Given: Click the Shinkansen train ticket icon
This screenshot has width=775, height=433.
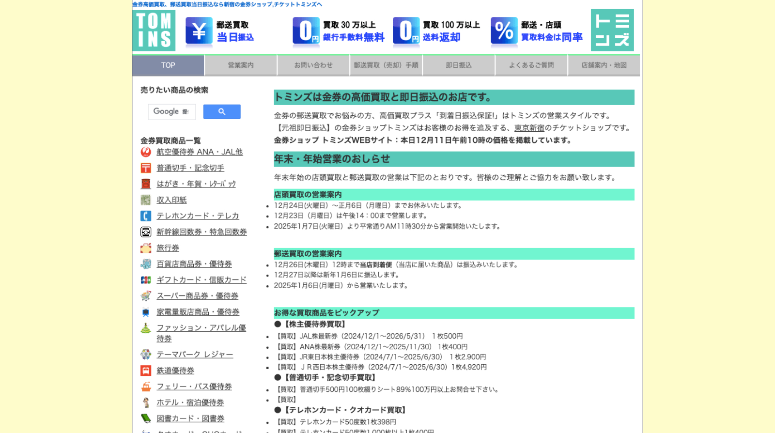Looking at the screenshot, I should (146, 232).
